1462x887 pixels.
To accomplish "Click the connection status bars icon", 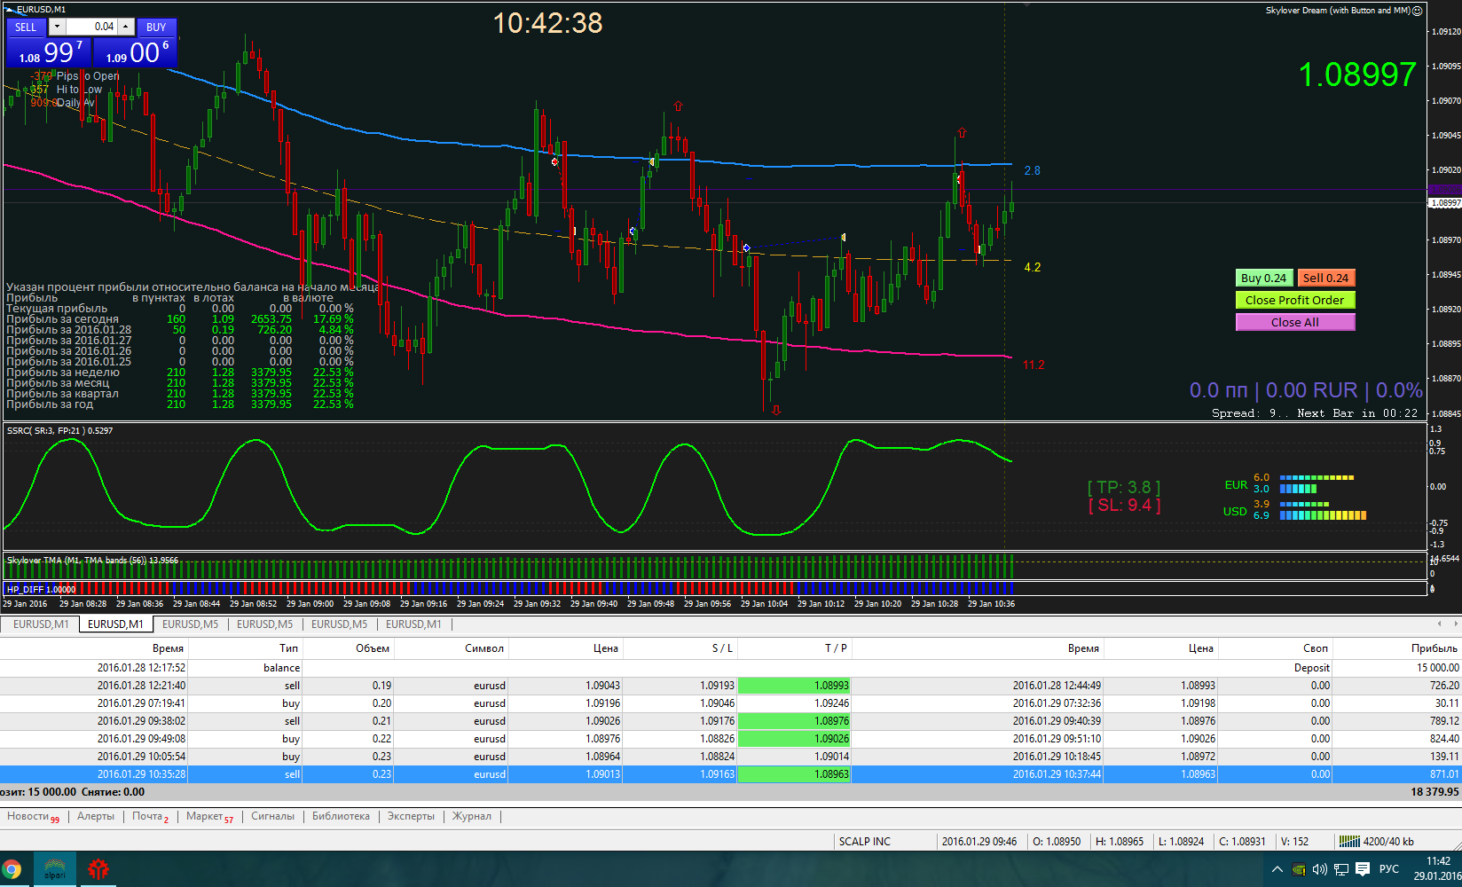I will [1349, 841].
